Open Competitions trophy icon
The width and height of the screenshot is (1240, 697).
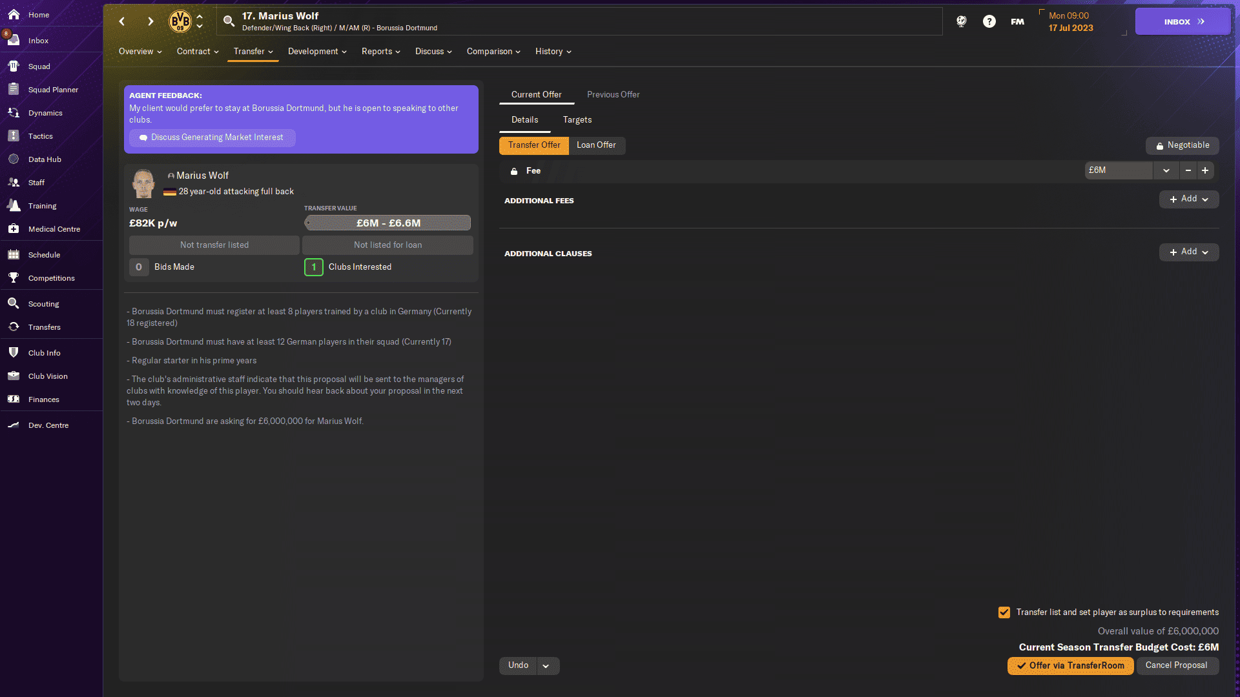pos(14,278)
